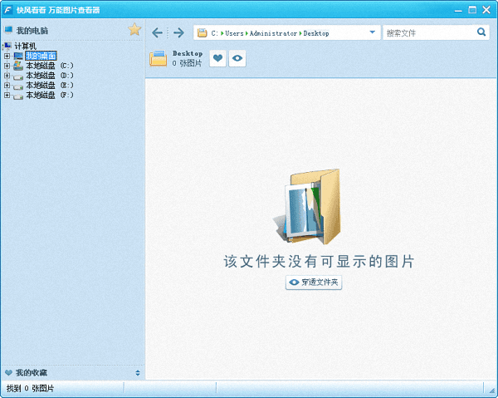The width and height of the screenshot is (498, 398).
Task: Expand the 本地磁盘 (D:) tree node
Action: pyautogui.click(x=7, y=76)
